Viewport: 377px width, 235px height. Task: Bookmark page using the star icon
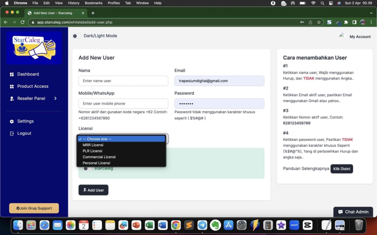click(319, 22)
